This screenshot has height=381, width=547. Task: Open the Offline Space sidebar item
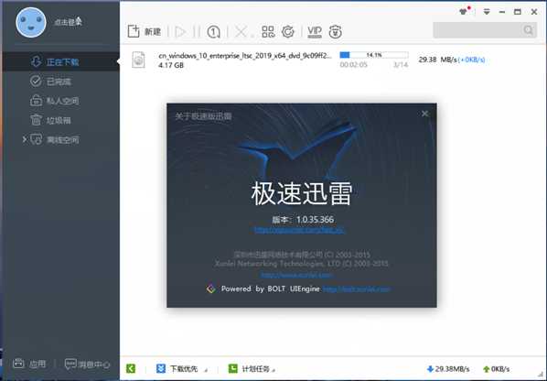point(60,140)
